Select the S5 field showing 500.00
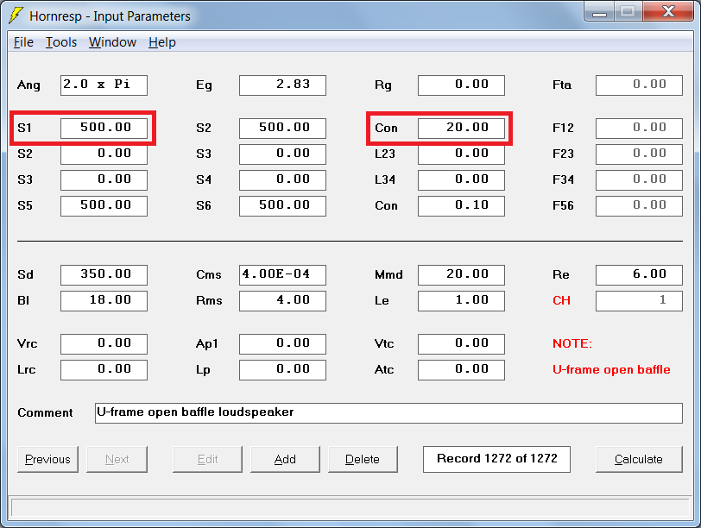The height and width of the screenshot is (528, 701). click(104, 206)
